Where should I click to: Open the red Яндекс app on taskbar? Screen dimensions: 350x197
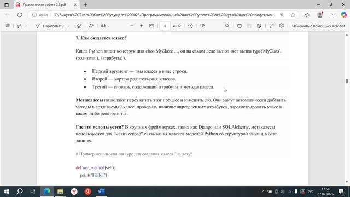[x=87, y=192]
